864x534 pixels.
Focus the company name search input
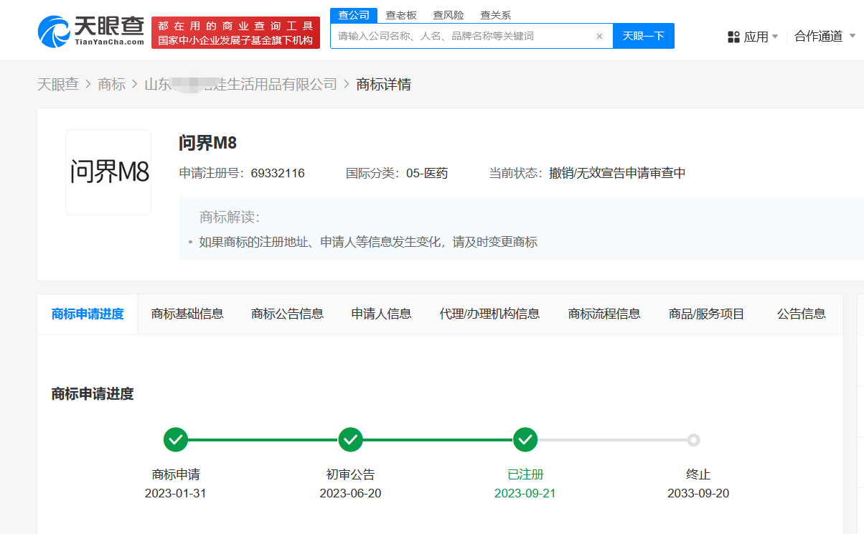click(x=463, y=36)
